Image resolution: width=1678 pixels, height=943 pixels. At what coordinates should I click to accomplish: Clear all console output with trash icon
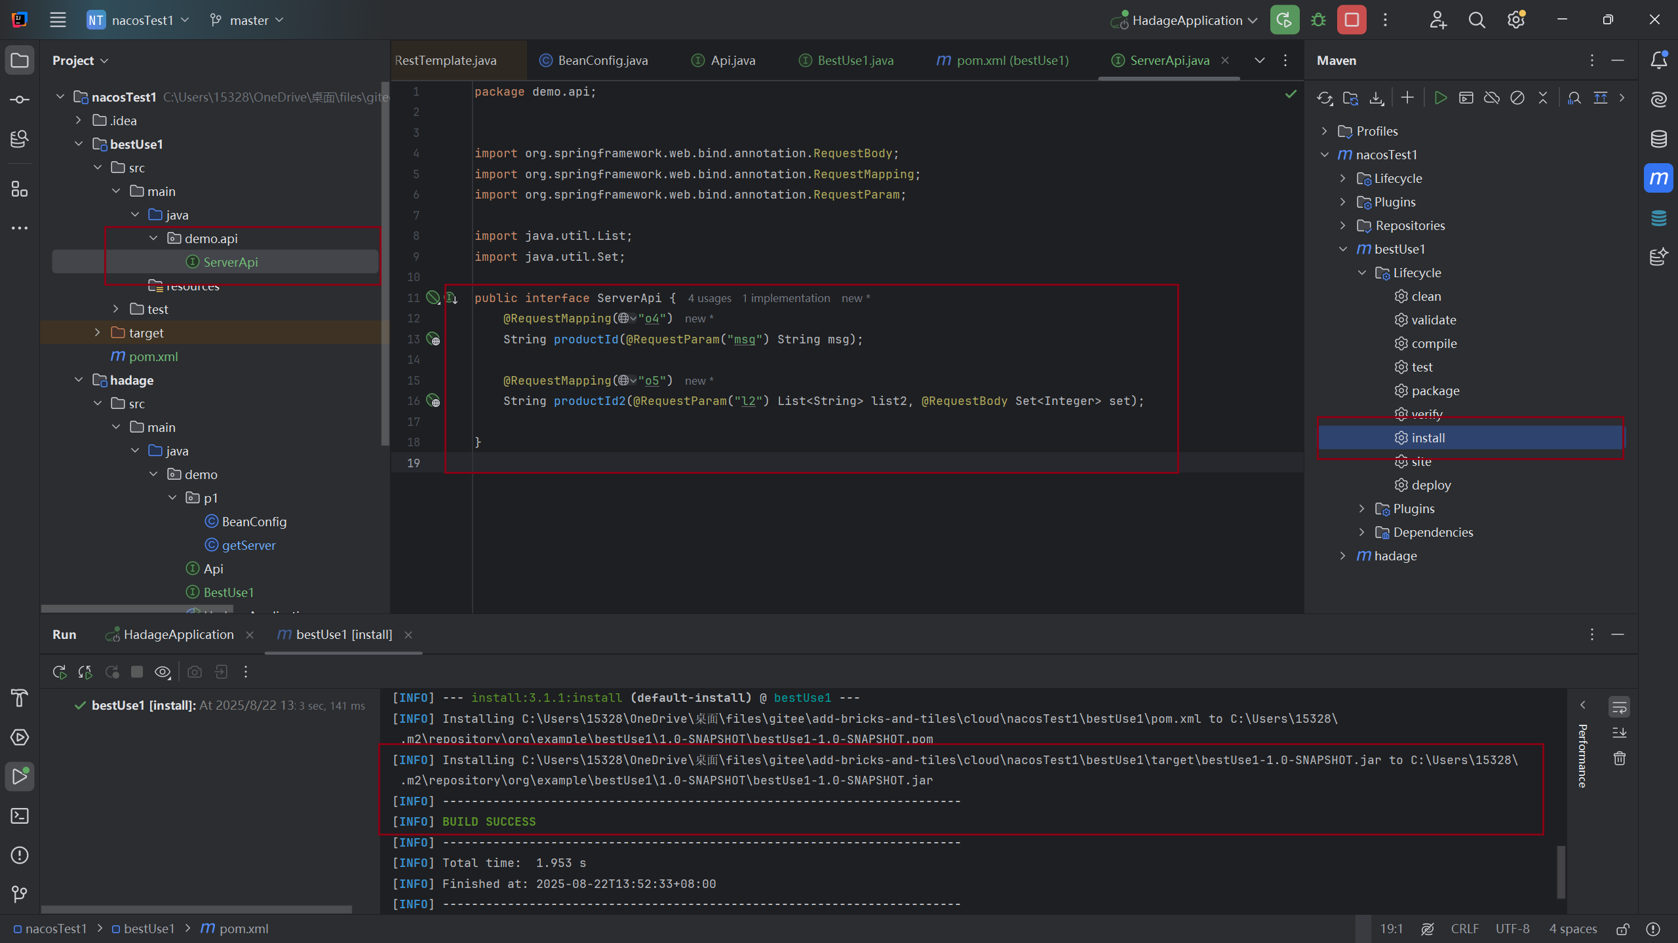(1619, 758)
